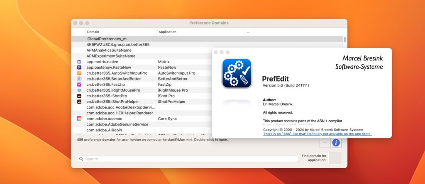The width and height of the screenshot is (425, 184).
Task: Click the BetterAndBetter app icon
Action: [x=79, y=79]
